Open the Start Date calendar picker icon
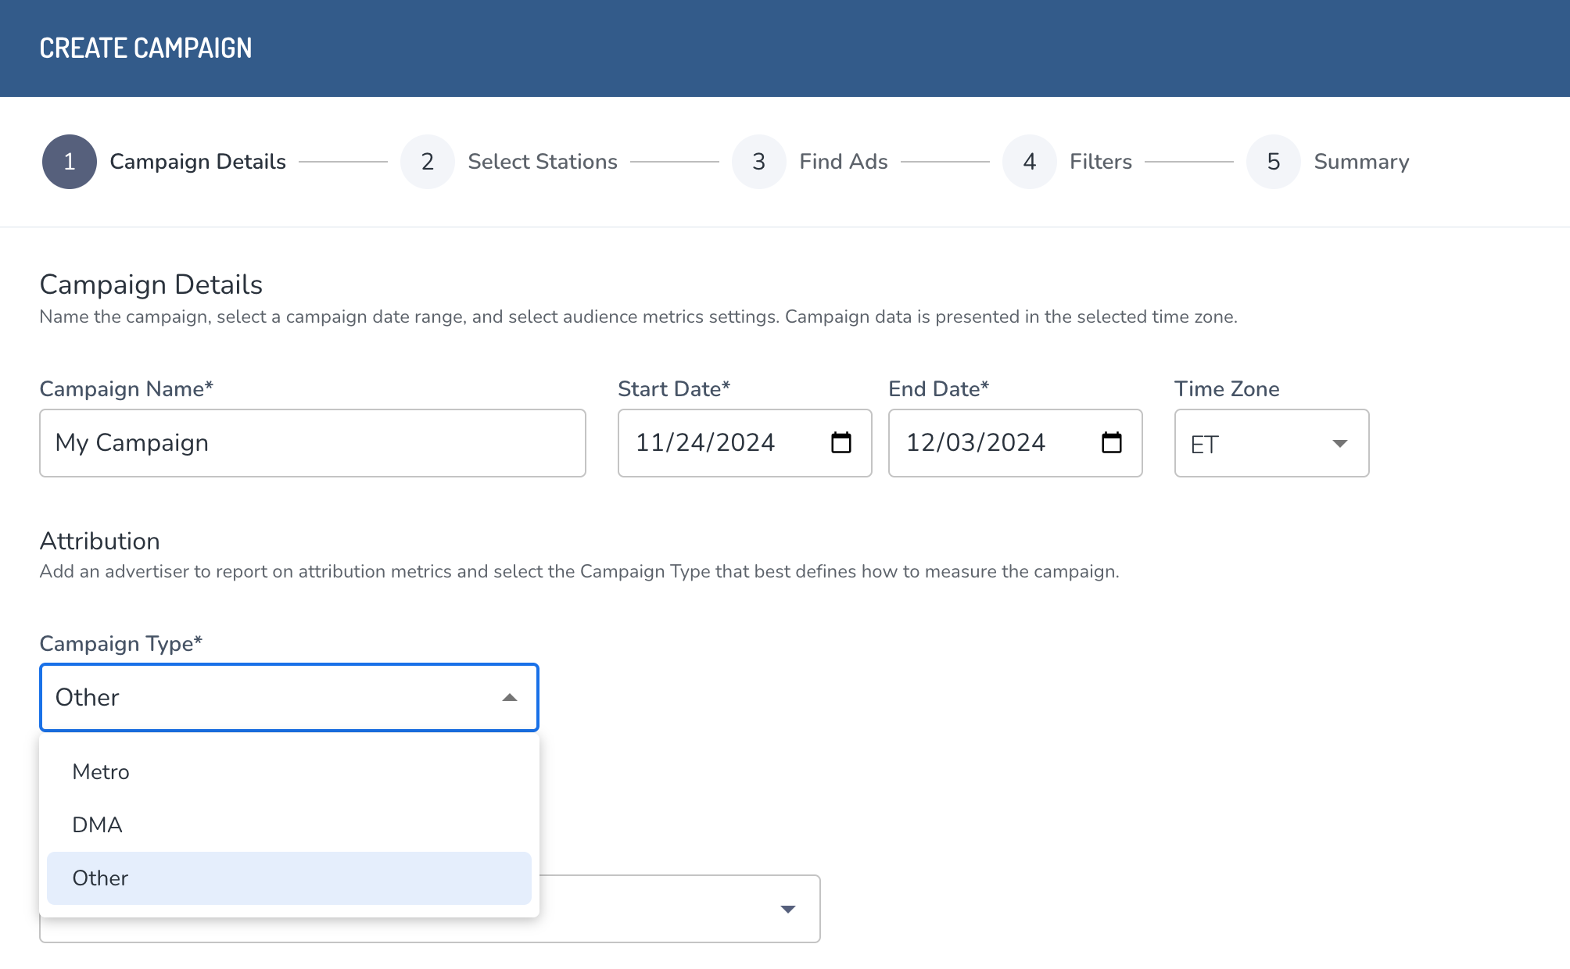 coord(841,442)
